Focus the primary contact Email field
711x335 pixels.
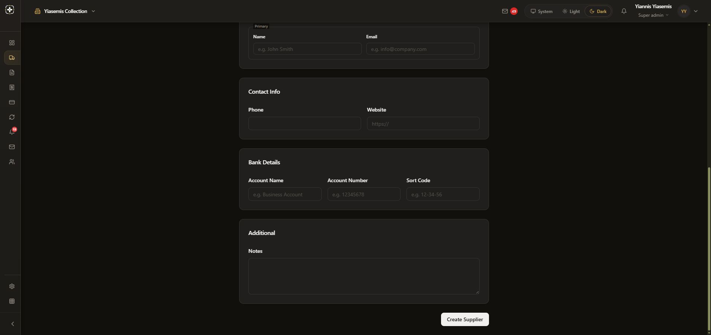(x=421, y=49)
